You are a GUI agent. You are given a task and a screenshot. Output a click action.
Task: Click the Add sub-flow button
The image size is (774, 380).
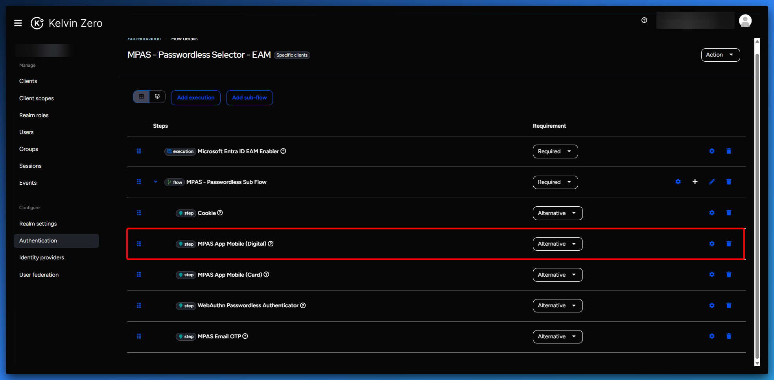249,98
